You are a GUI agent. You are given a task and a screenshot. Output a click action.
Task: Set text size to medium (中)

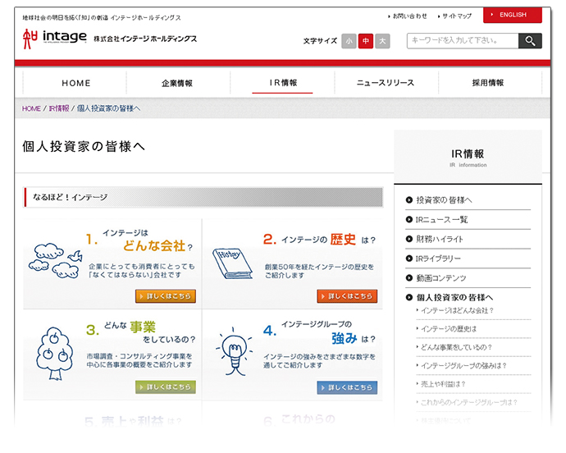tap(366, 41)
